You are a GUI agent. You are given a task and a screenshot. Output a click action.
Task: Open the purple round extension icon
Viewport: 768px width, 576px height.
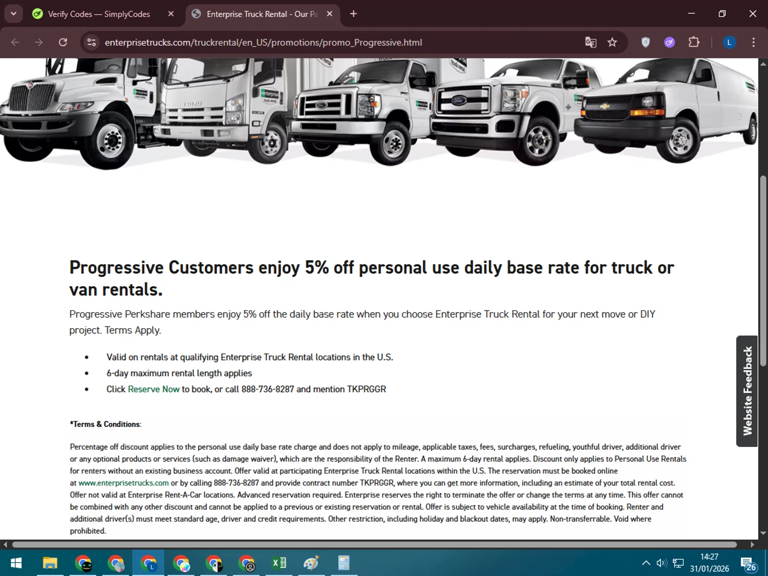point(670,42)
